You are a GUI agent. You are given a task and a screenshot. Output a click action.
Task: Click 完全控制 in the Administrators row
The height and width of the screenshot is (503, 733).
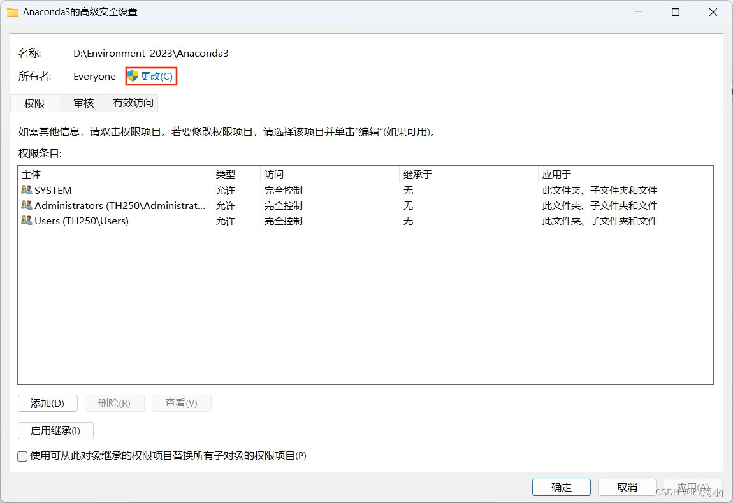click(x=283, y=206)
